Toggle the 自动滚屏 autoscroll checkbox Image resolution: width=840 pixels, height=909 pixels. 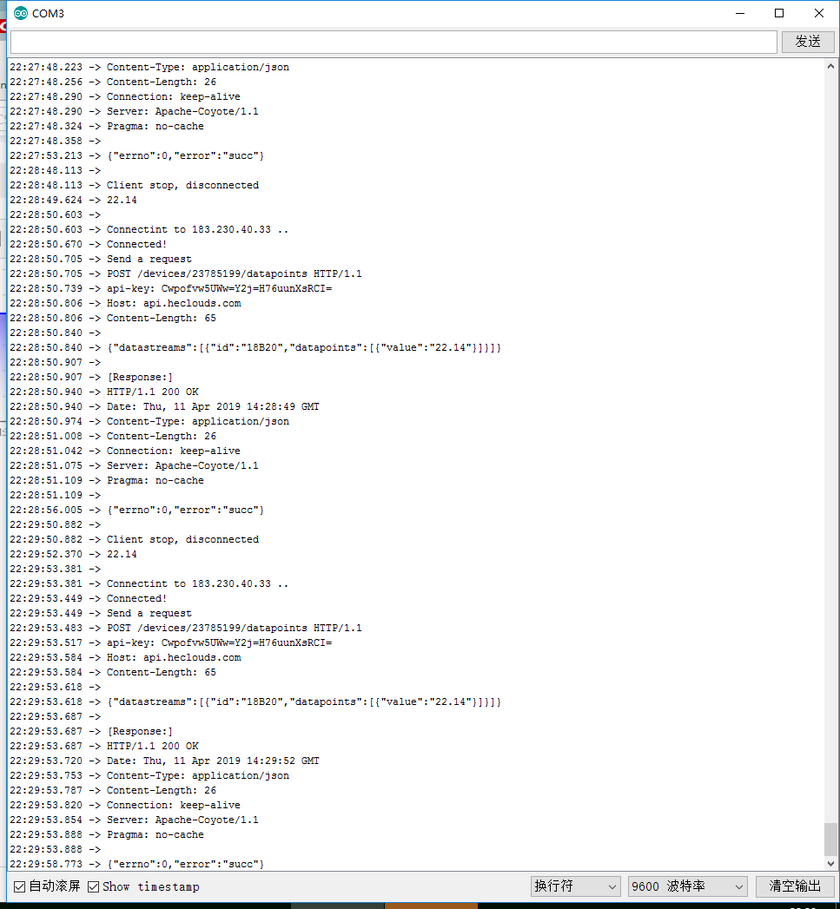[x=17, y=886]
